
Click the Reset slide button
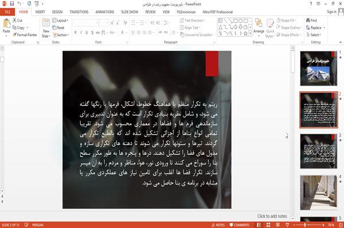(x=58, y=27)
